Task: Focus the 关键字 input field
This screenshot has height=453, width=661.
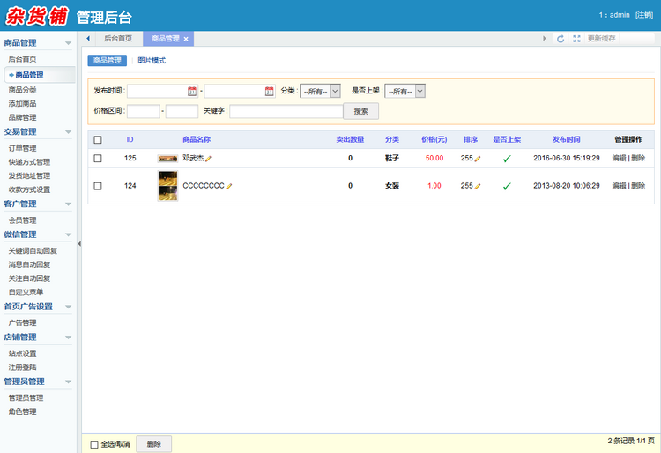Action: 286,111
